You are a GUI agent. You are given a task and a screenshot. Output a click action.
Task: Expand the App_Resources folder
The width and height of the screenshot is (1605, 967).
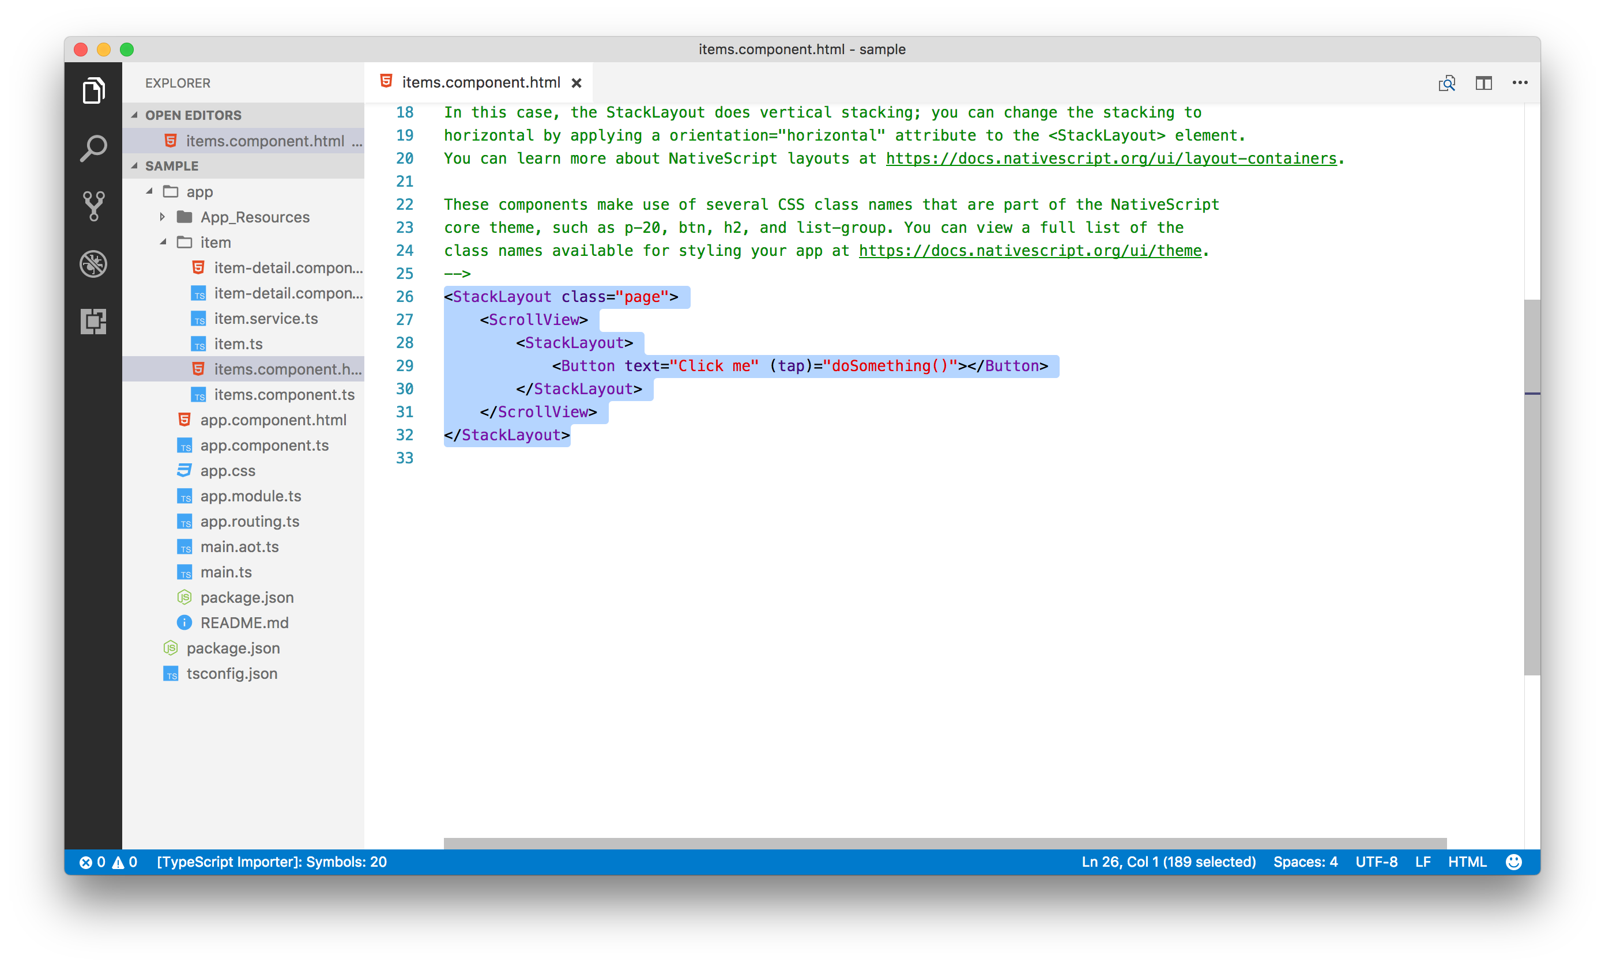[x=161, y=217]
